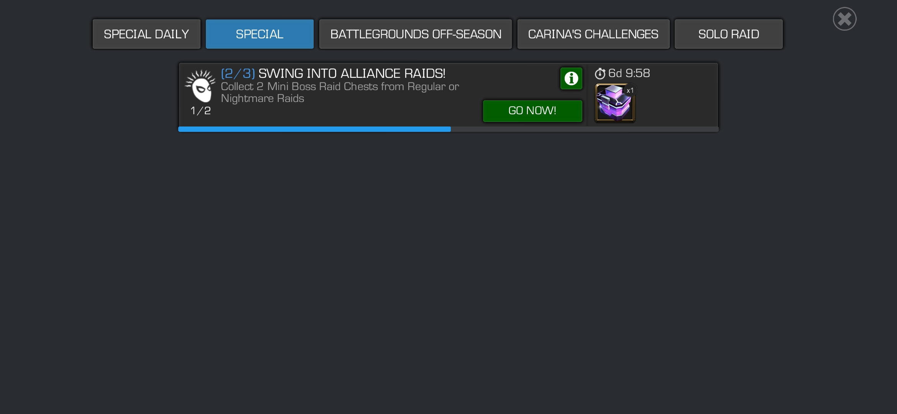Open the Battlegrounds Off-Season tab
897x414 pixels.
click(416, 34)
